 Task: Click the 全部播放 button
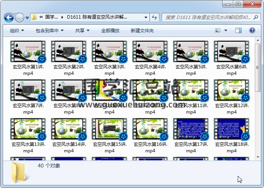click(110, 31)
